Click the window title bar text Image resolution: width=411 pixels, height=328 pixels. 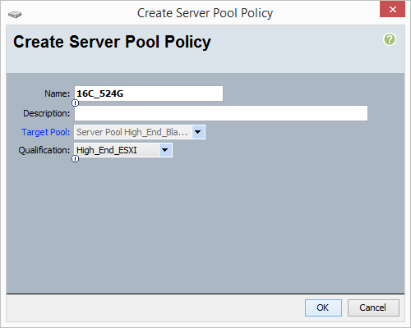tap(205, 13)
